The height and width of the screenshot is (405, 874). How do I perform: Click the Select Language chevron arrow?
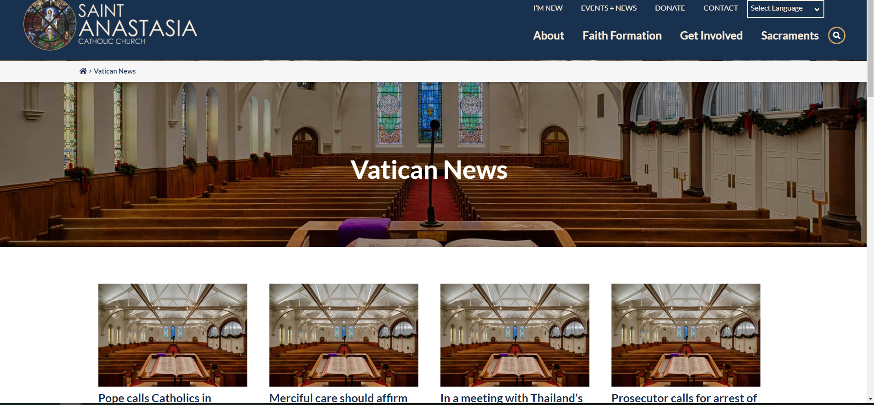click(817, 9)
